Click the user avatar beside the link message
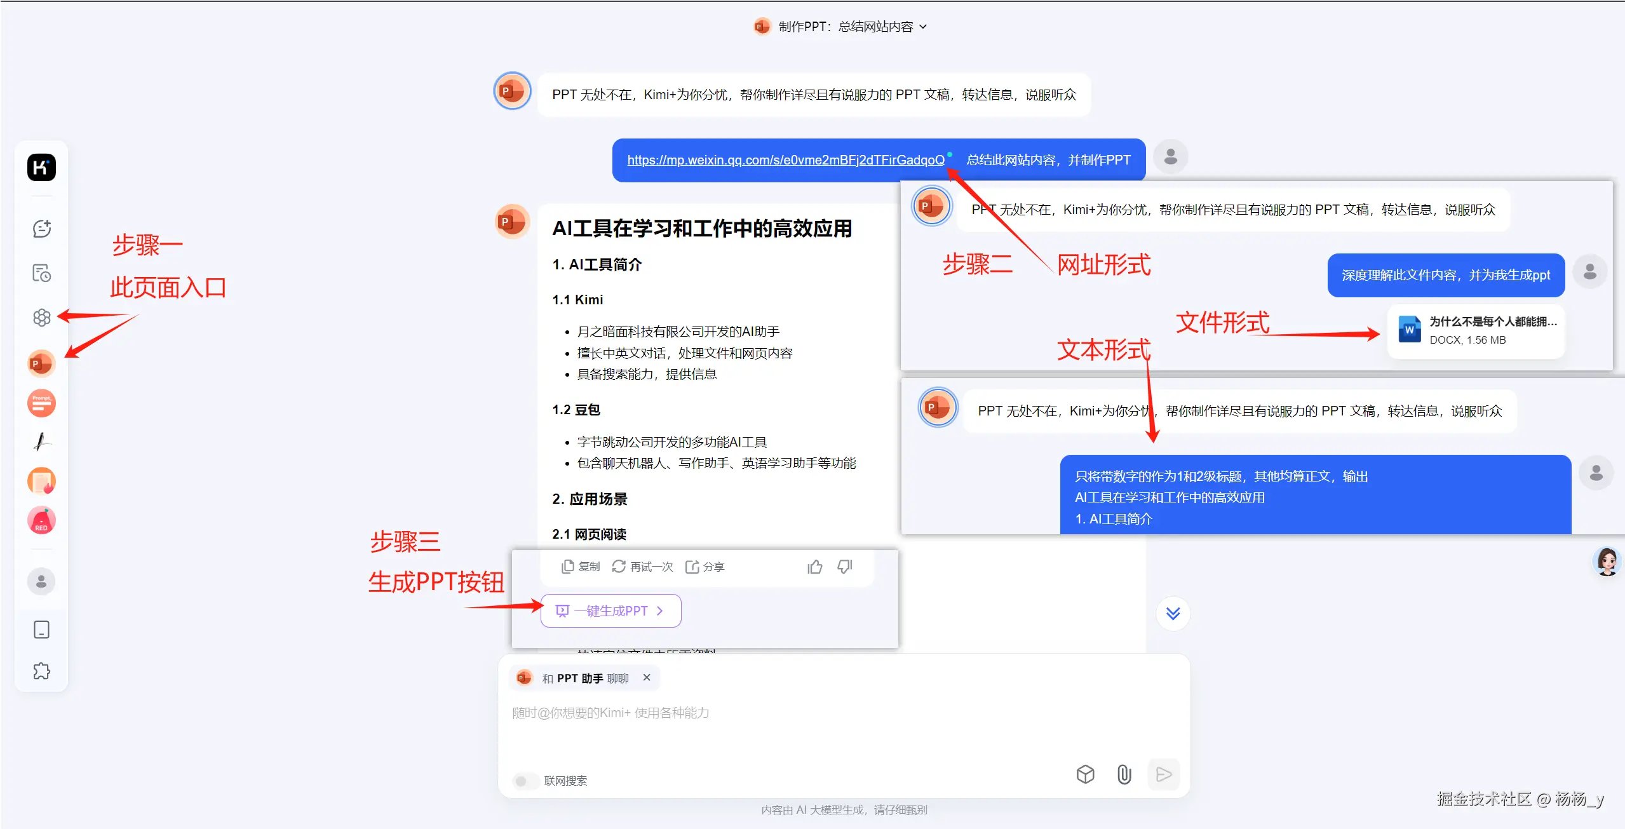Image resolution: width=1625 pixels, height=829 pixels. tap(1170, 157)
